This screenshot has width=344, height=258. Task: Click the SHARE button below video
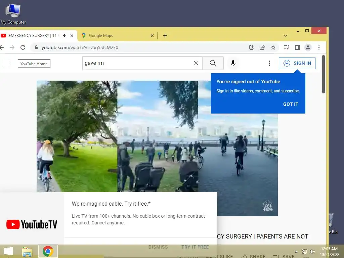coord(253,256)
